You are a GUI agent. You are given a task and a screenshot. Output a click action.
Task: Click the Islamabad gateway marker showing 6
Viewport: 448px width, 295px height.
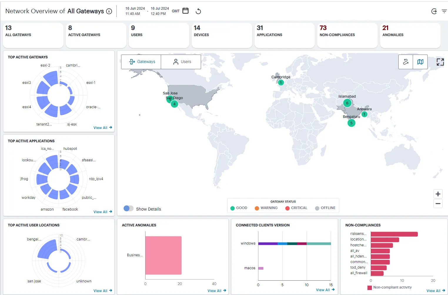click(x=347, y=103)
